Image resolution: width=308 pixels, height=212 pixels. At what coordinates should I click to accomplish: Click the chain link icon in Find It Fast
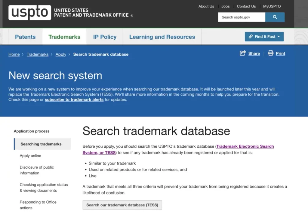251,36
